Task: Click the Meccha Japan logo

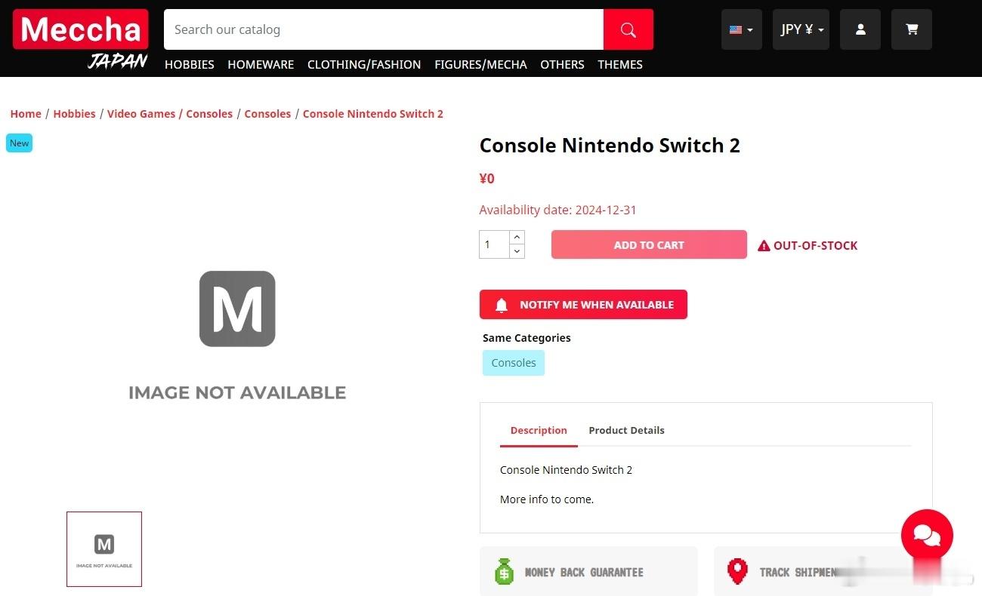Action: coord(80,40)
